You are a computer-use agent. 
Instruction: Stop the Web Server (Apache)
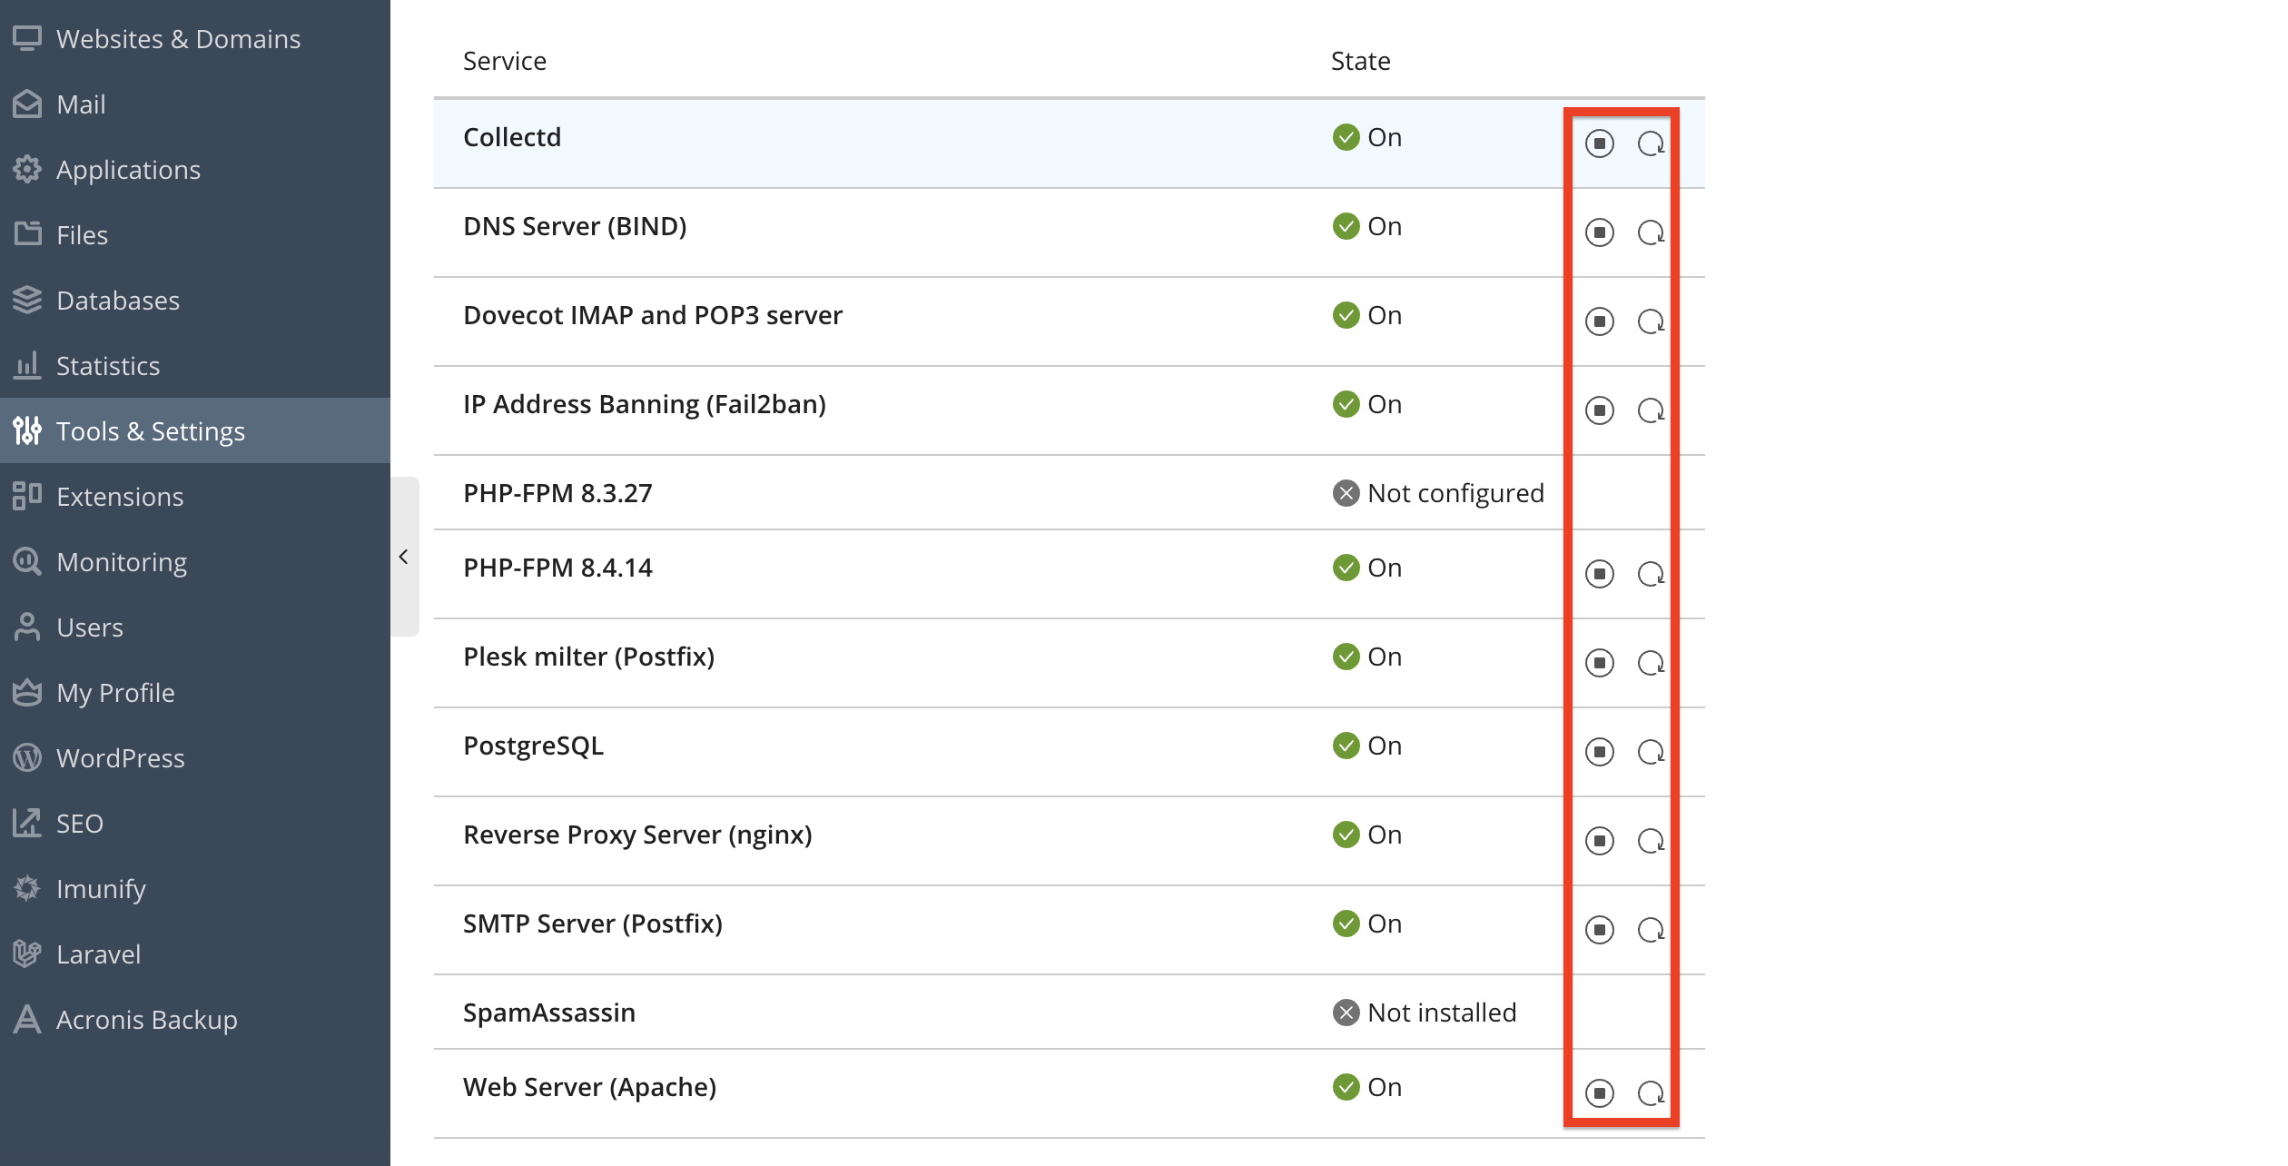(1599, 1093)
